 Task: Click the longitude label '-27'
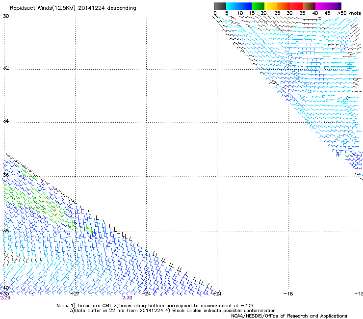pyautogui.click(x=75, y=294)
